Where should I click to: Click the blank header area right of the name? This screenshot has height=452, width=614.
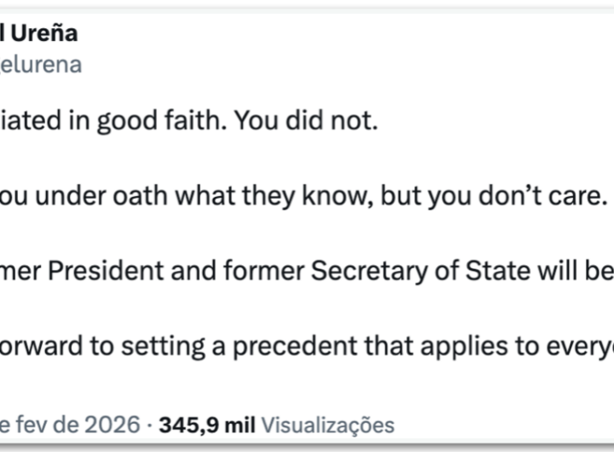(341, 34)
